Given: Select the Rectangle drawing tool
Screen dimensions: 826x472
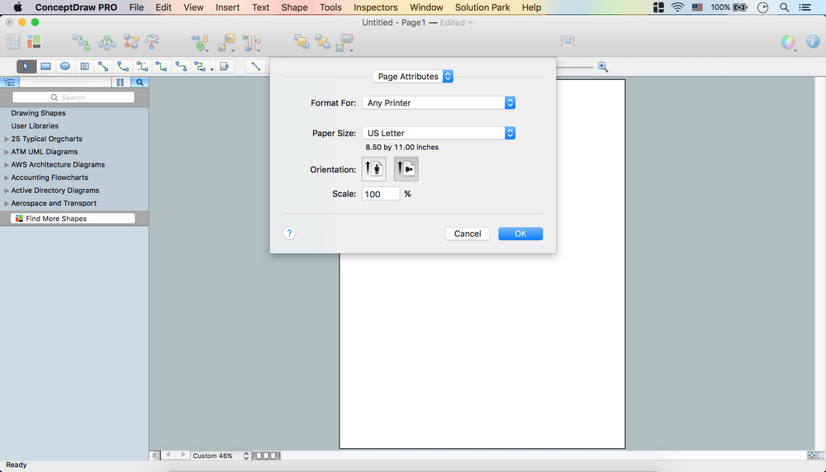Looking at the screenshot, I should tap(45, 66).
